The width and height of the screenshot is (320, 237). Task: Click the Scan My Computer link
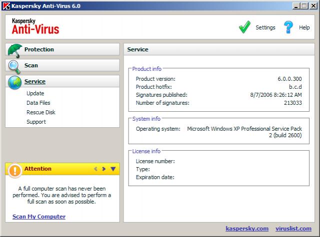pyautogui.click(x=39, y=217)
